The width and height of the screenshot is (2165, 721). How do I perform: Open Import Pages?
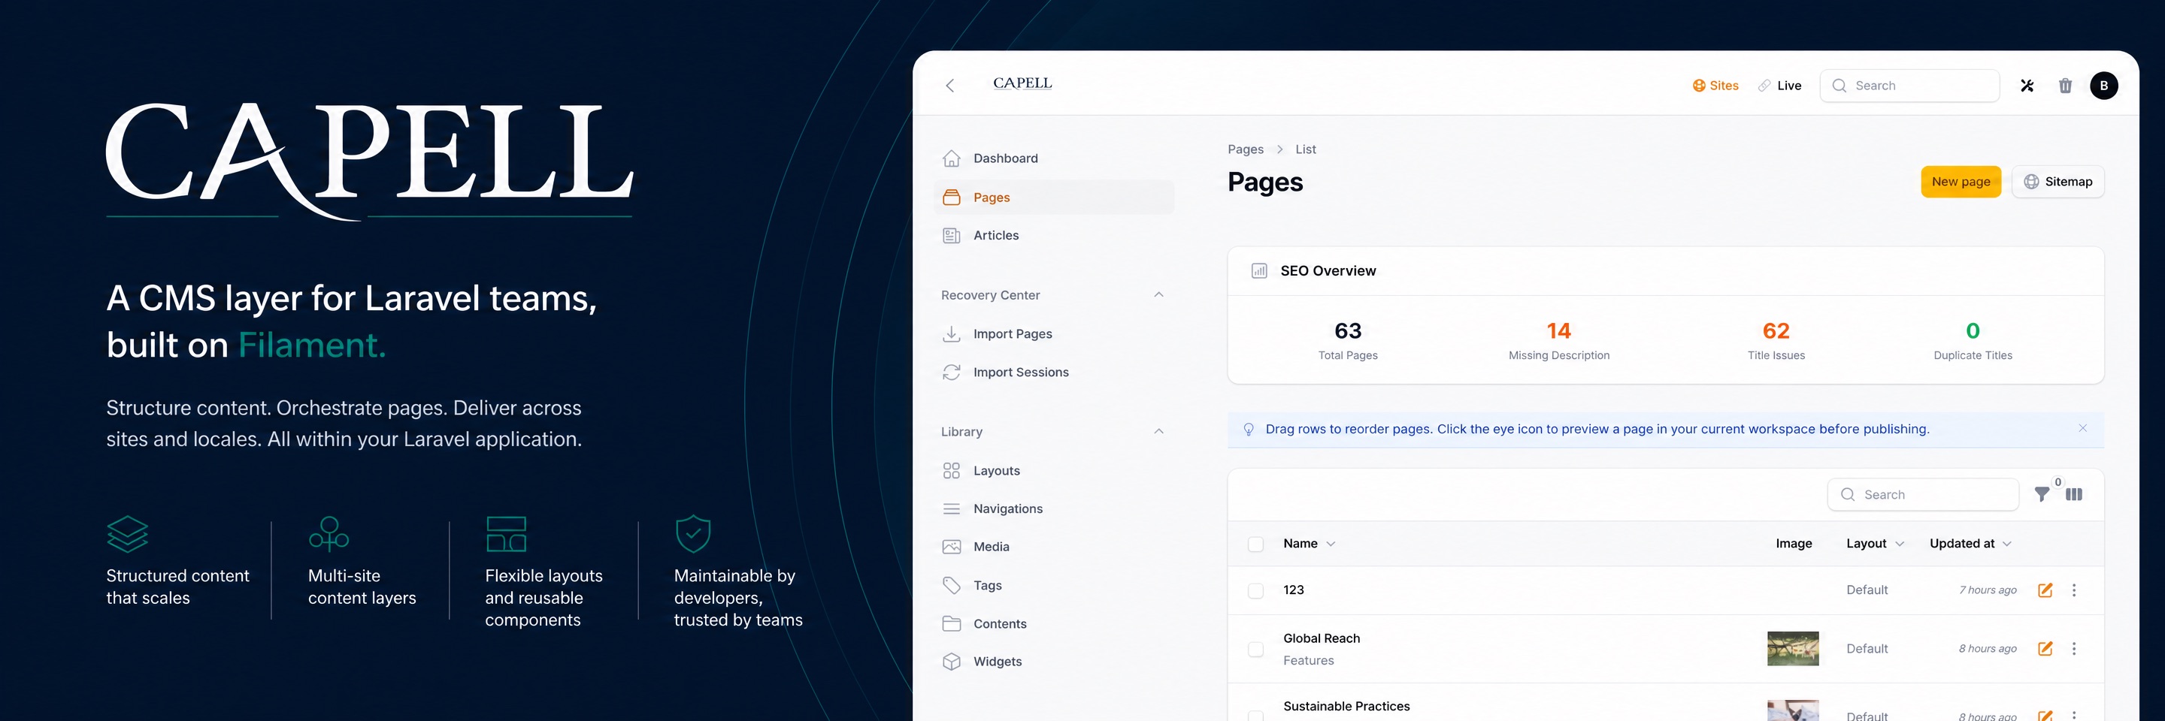tap(1054, 334)
